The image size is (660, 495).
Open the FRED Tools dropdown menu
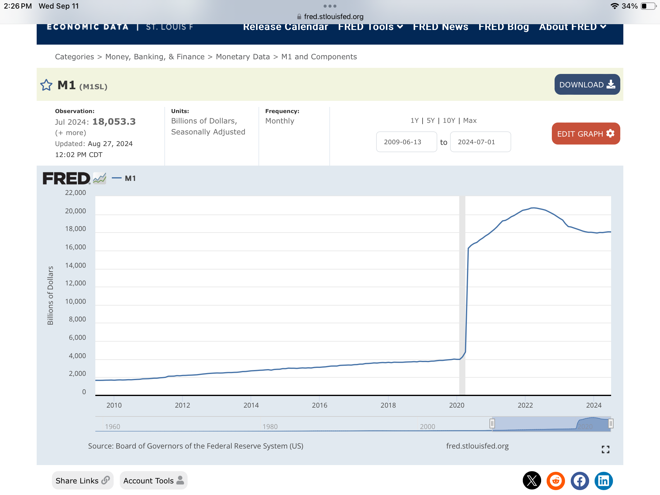(370, 27)
